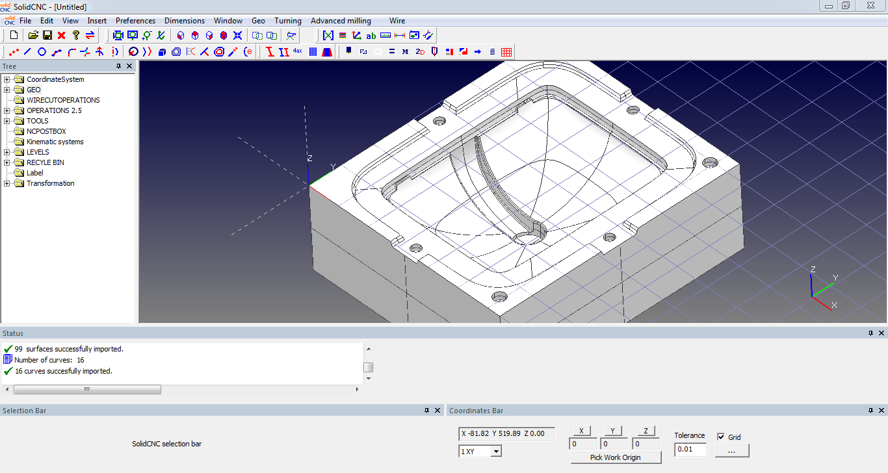The image size is (888, 473).
Task: Click the red X delete icon
Action: tap(62, 35)
